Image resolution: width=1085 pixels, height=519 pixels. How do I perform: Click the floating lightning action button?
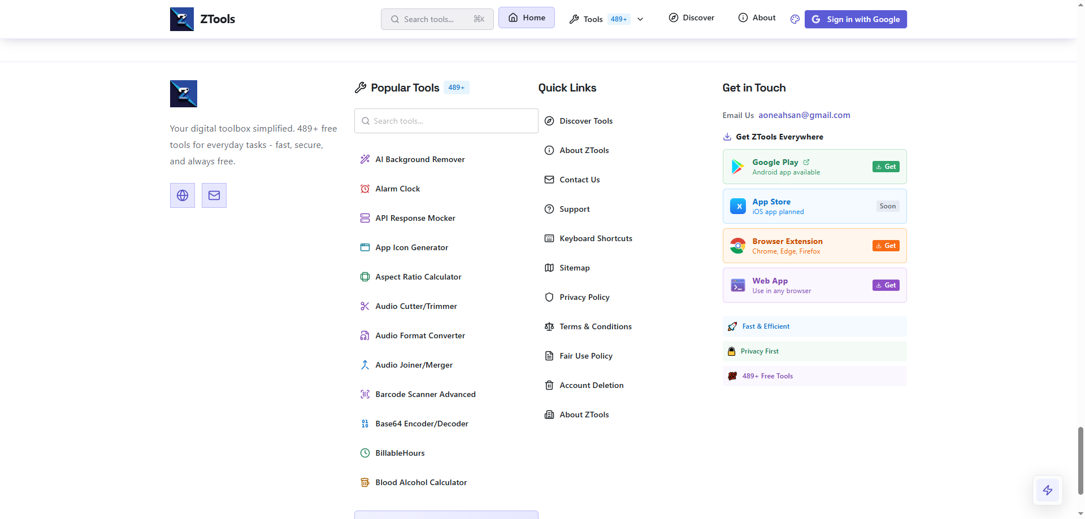[x=1048, y=490]
